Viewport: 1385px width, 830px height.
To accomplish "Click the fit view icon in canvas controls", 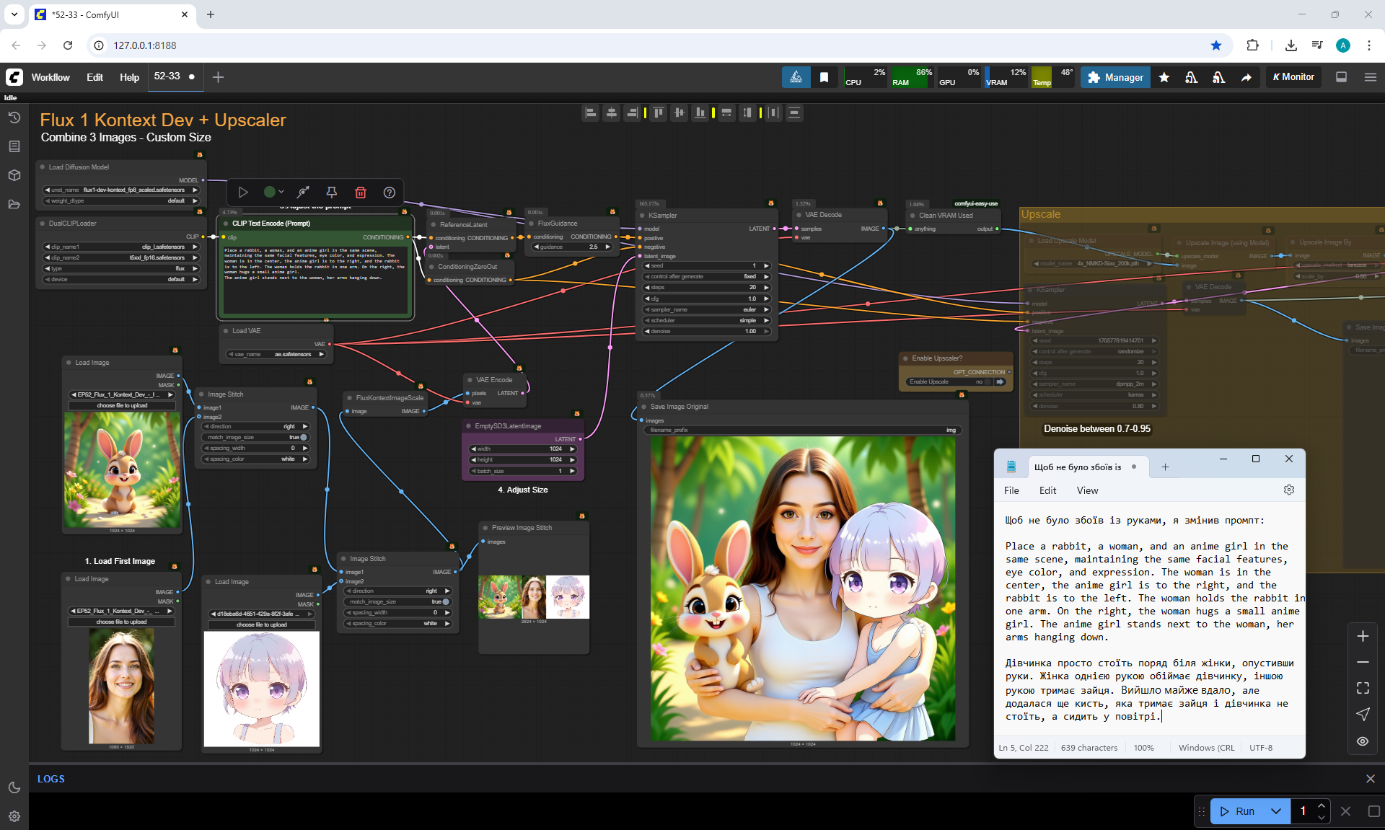I will [1363, 688].
